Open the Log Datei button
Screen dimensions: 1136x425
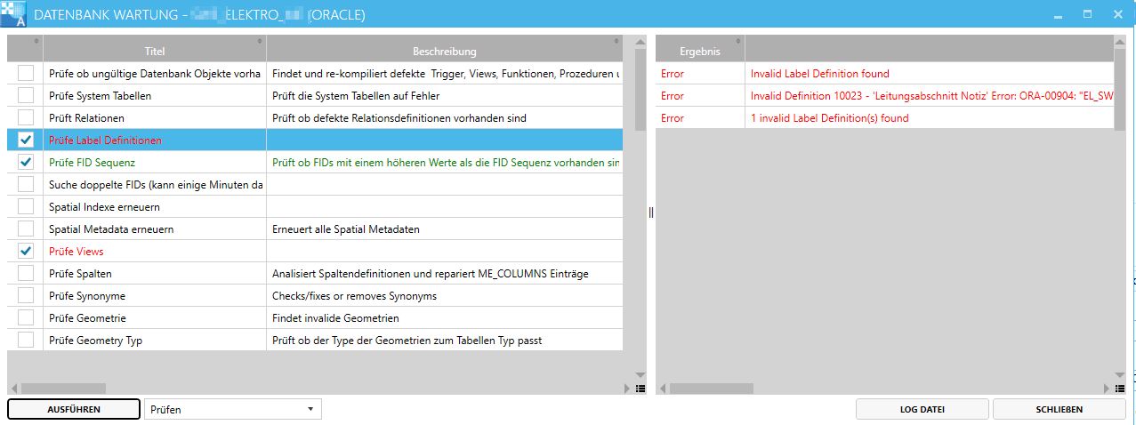pyautogui.click(x=922, y=409)
